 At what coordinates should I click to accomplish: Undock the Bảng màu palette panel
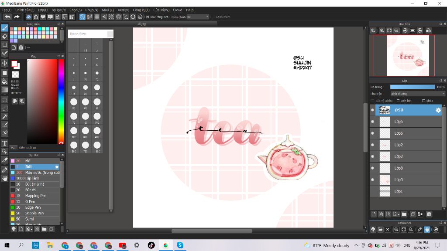coord(59,24)
